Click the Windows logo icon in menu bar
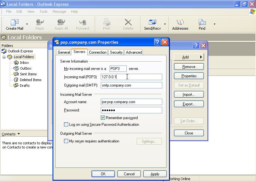This screenshot has height=182, width=256. pos(252,12)
